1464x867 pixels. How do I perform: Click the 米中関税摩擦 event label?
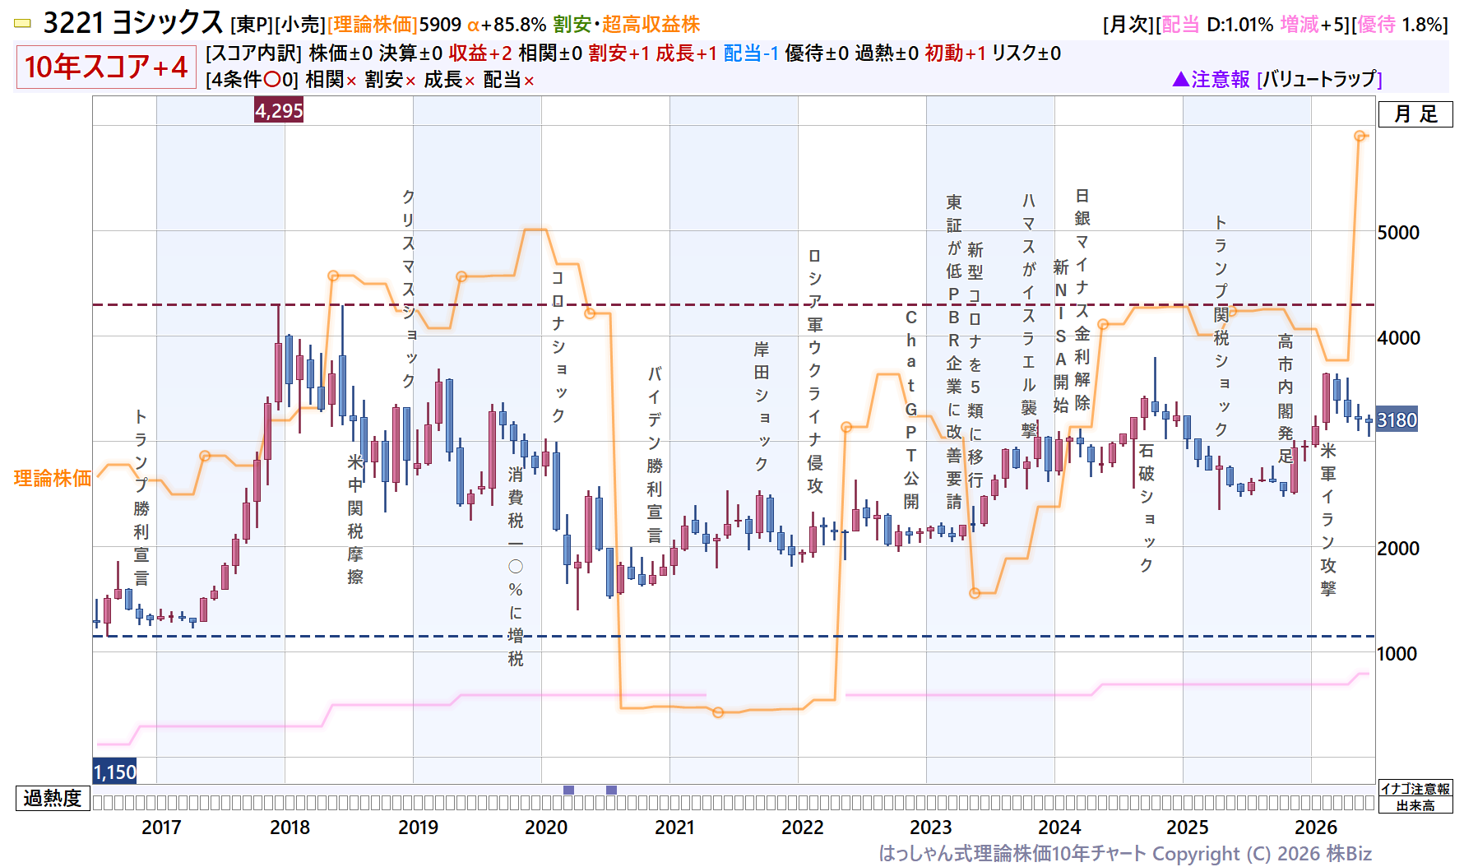coord(354,519)
